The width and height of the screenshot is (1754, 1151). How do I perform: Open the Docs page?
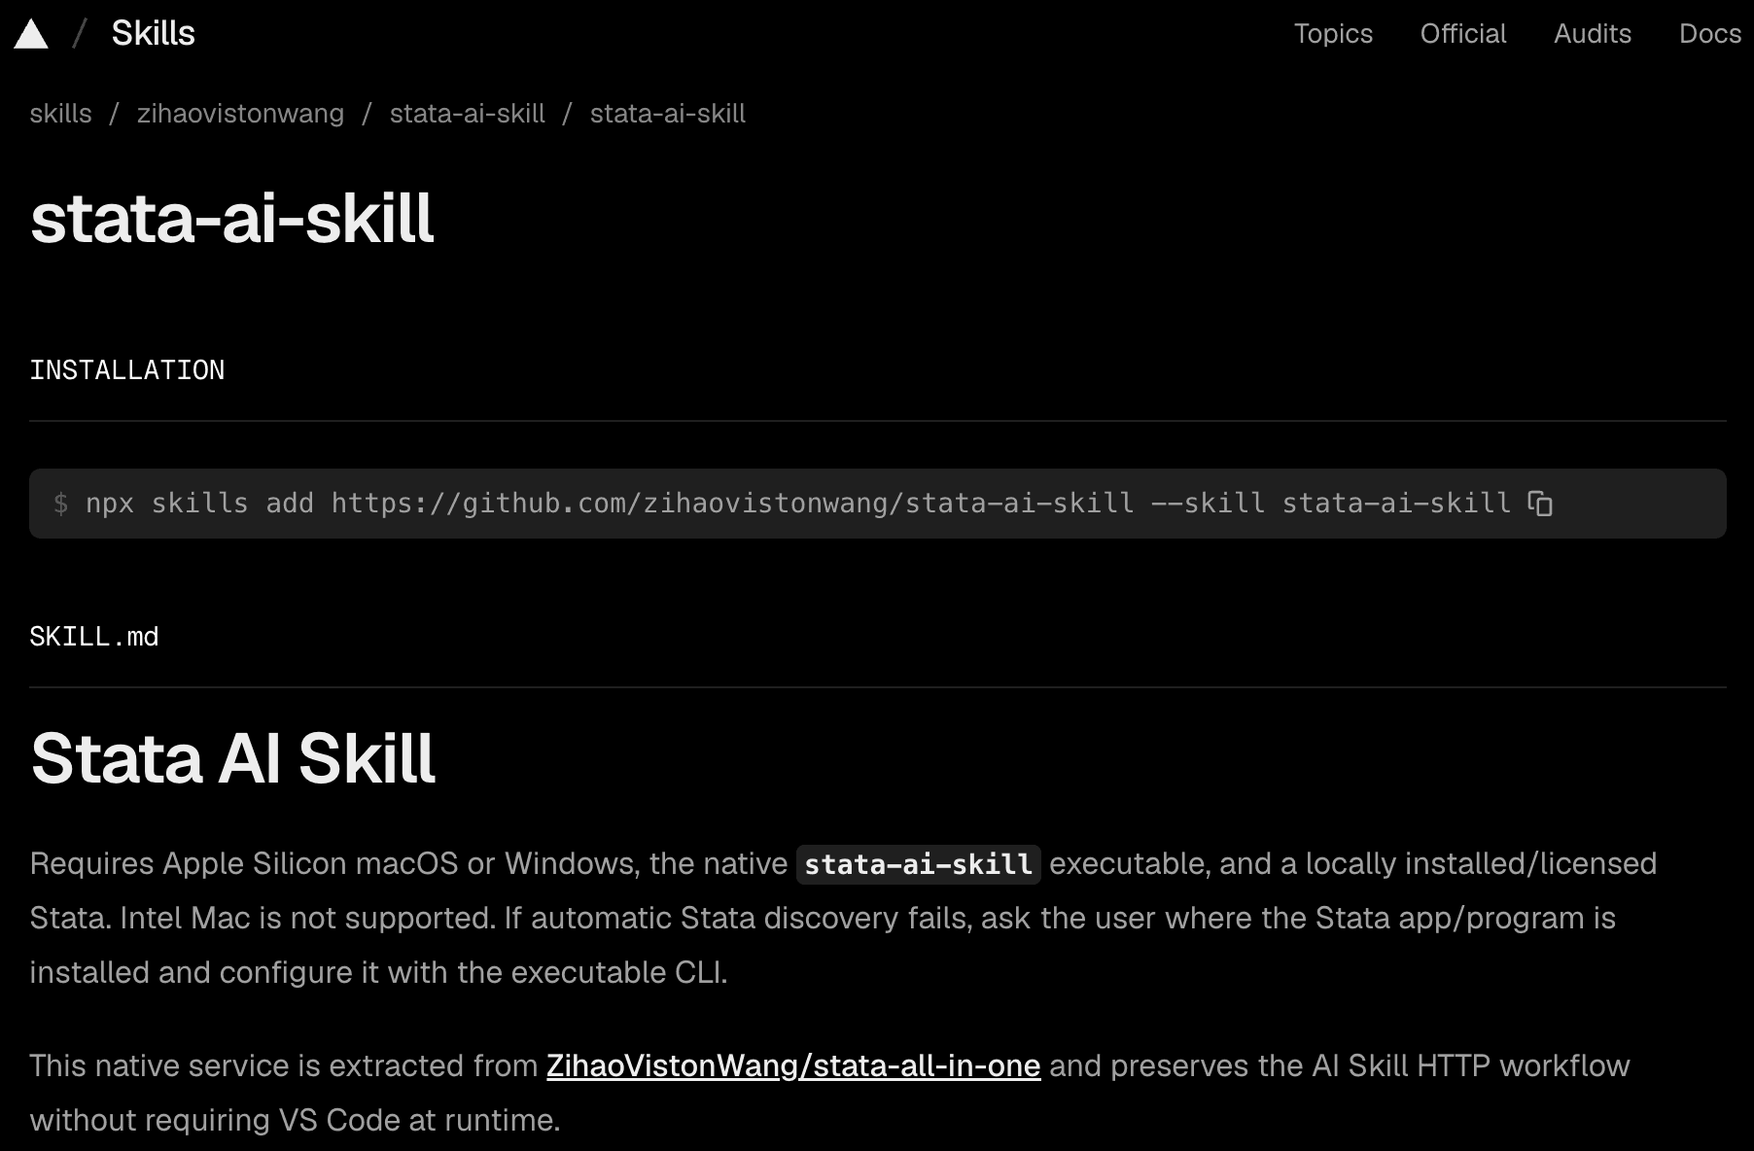point(1710,33)
